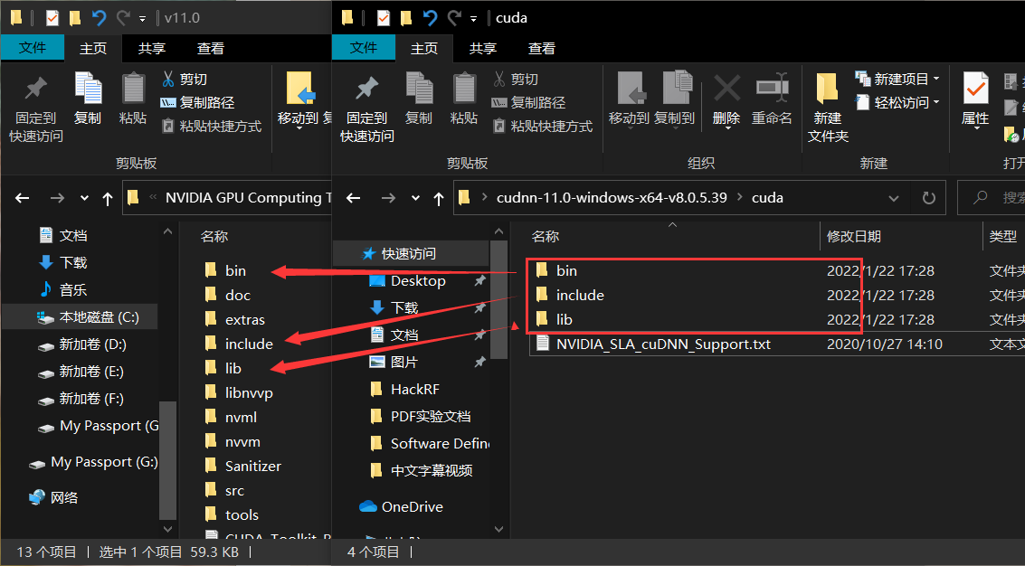
Task: Click Undo icon in cuda window title bar
Action: pos(430,18)
